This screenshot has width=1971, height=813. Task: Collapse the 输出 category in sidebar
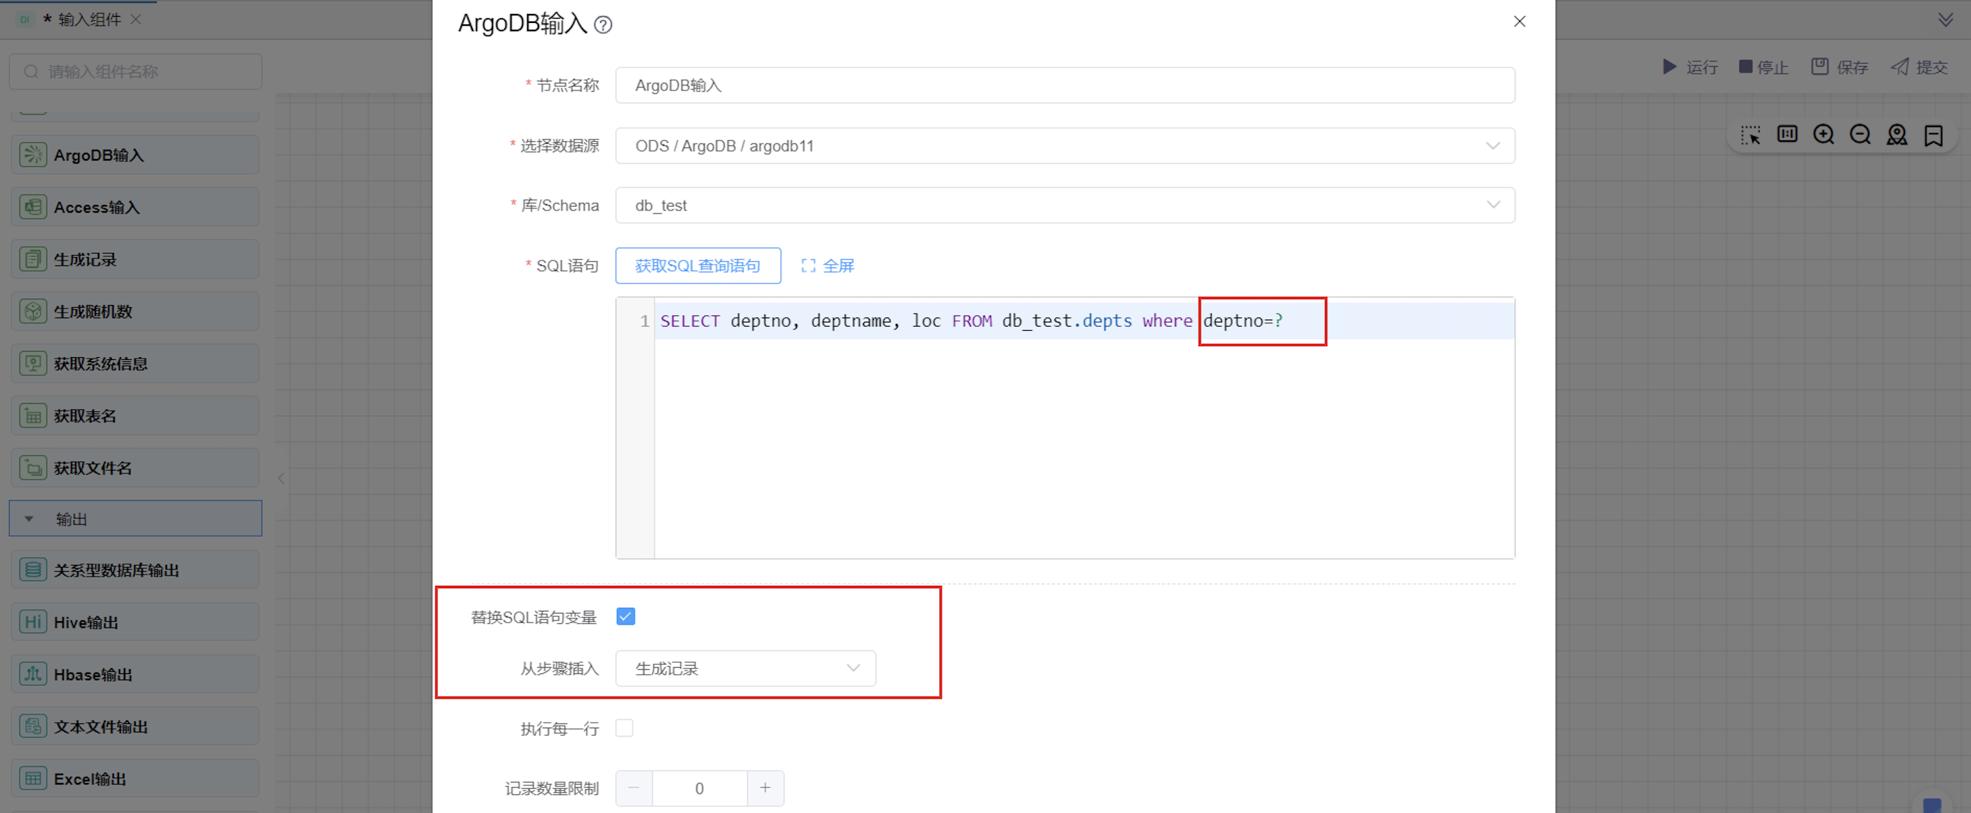(x=29, y=519)
